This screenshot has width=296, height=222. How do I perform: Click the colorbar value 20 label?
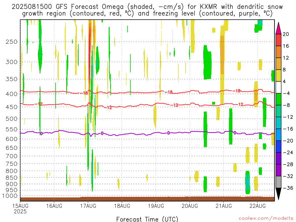286,34
